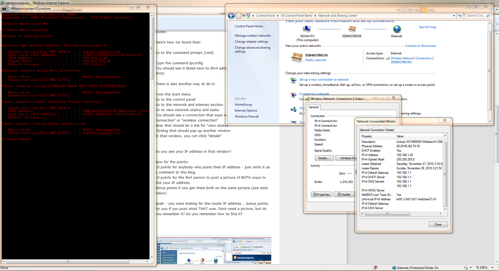The width and height of the screenshot is (499, 271).
Task: Open the zoom level dropdown arrow
Action: click(492, 268)
